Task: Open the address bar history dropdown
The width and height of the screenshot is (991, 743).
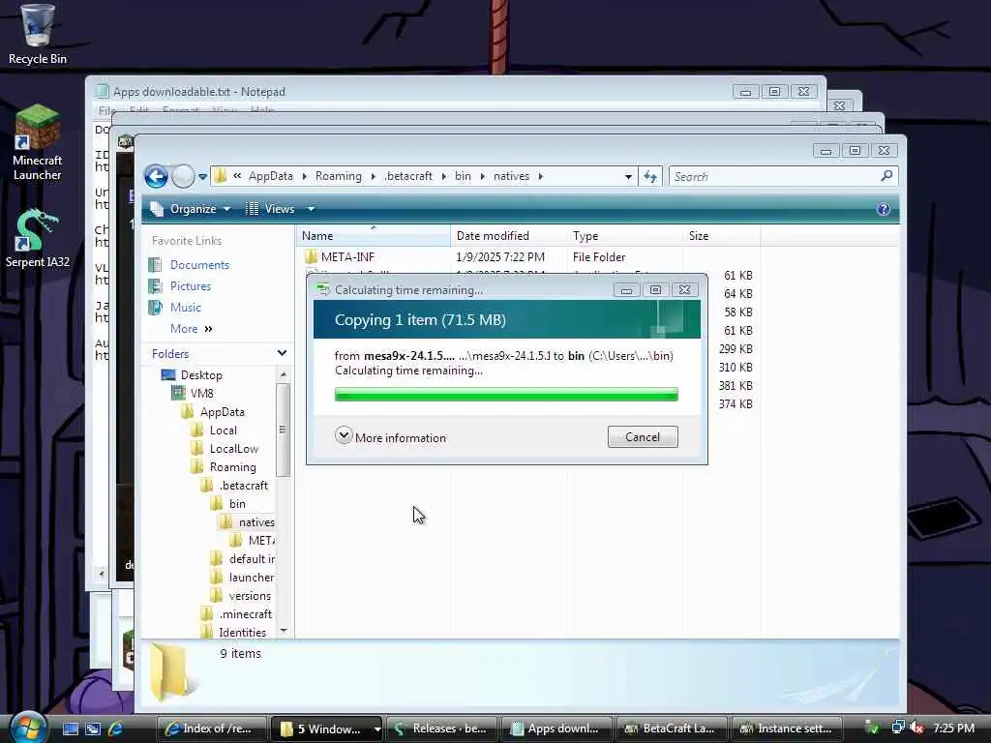Action: tap(627, 176)
